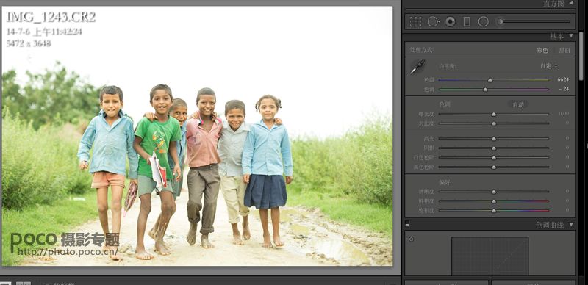Select the Radial Filter tool
Screen dimensions: 588x285
point(484,22)
